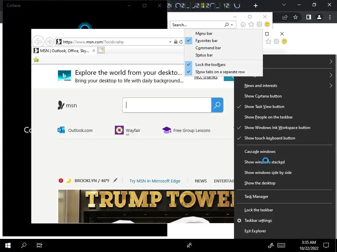Click the Add to favorites bar star icon

coord(36,60)
